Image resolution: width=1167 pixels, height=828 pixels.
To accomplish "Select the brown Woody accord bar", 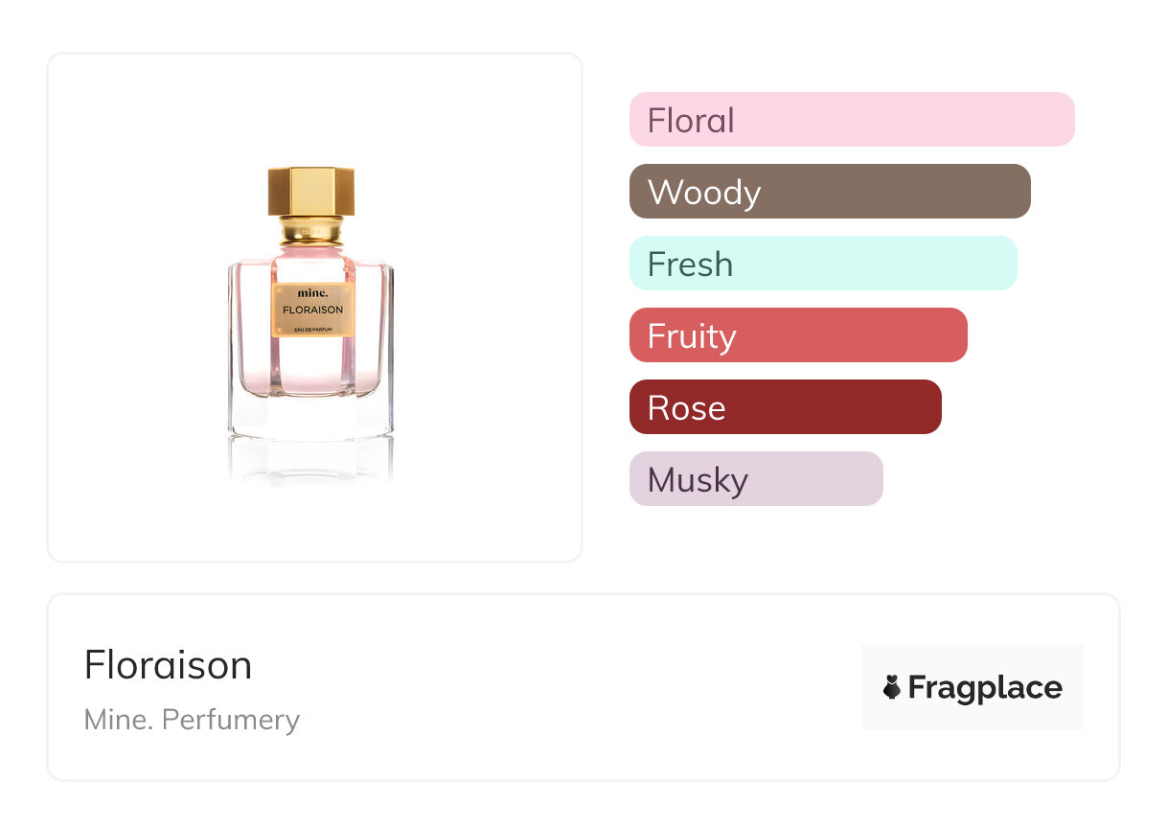I will [830, 192].
